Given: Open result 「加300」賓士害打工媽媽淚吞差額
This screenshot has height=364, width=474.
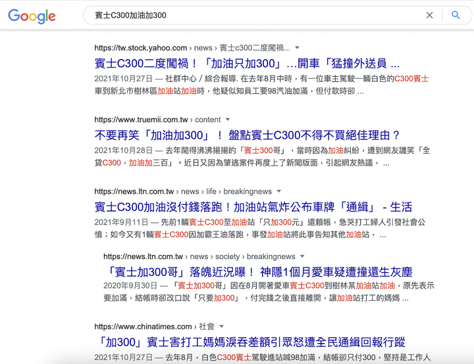Looking at the screenshot, I should click(250, 342).
